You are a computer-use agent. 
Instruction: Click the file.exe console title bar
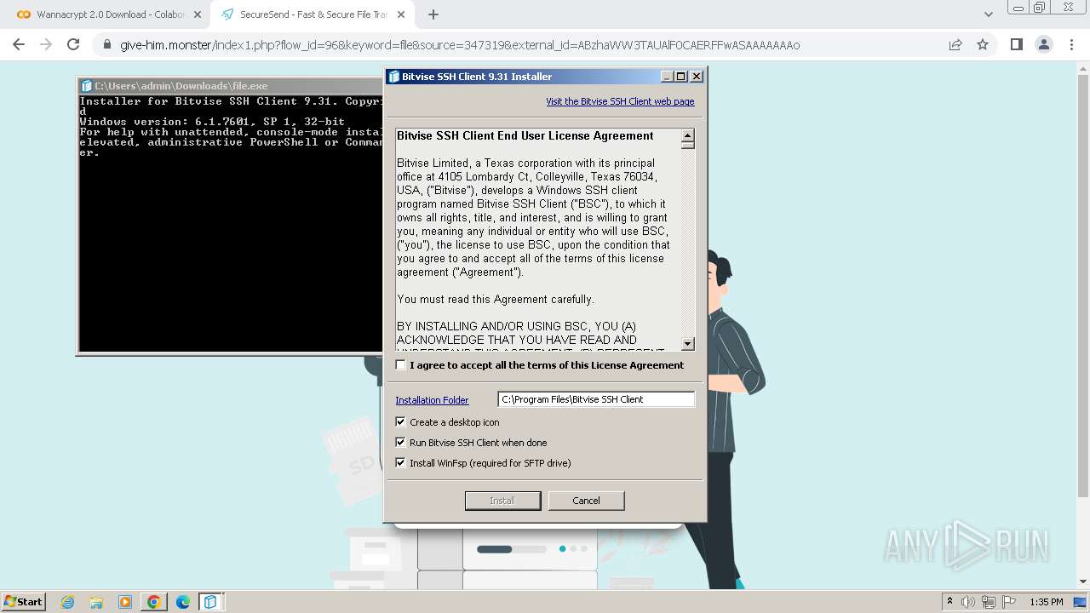[232, 86]
